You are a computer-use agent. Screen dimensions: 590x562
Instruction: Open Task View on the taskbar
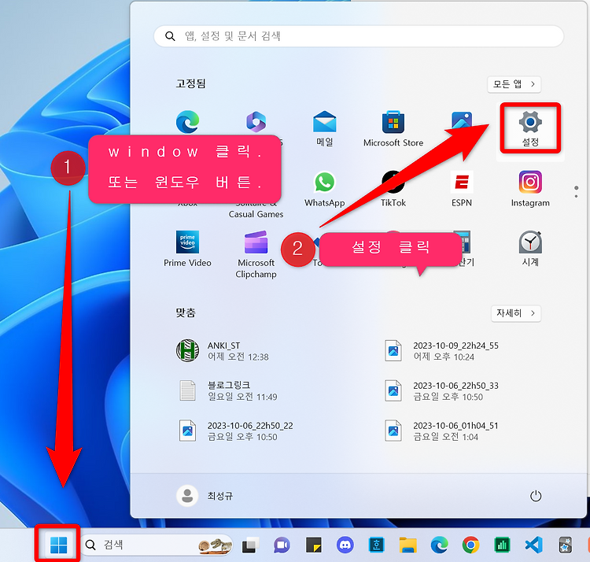click(250, 545)
